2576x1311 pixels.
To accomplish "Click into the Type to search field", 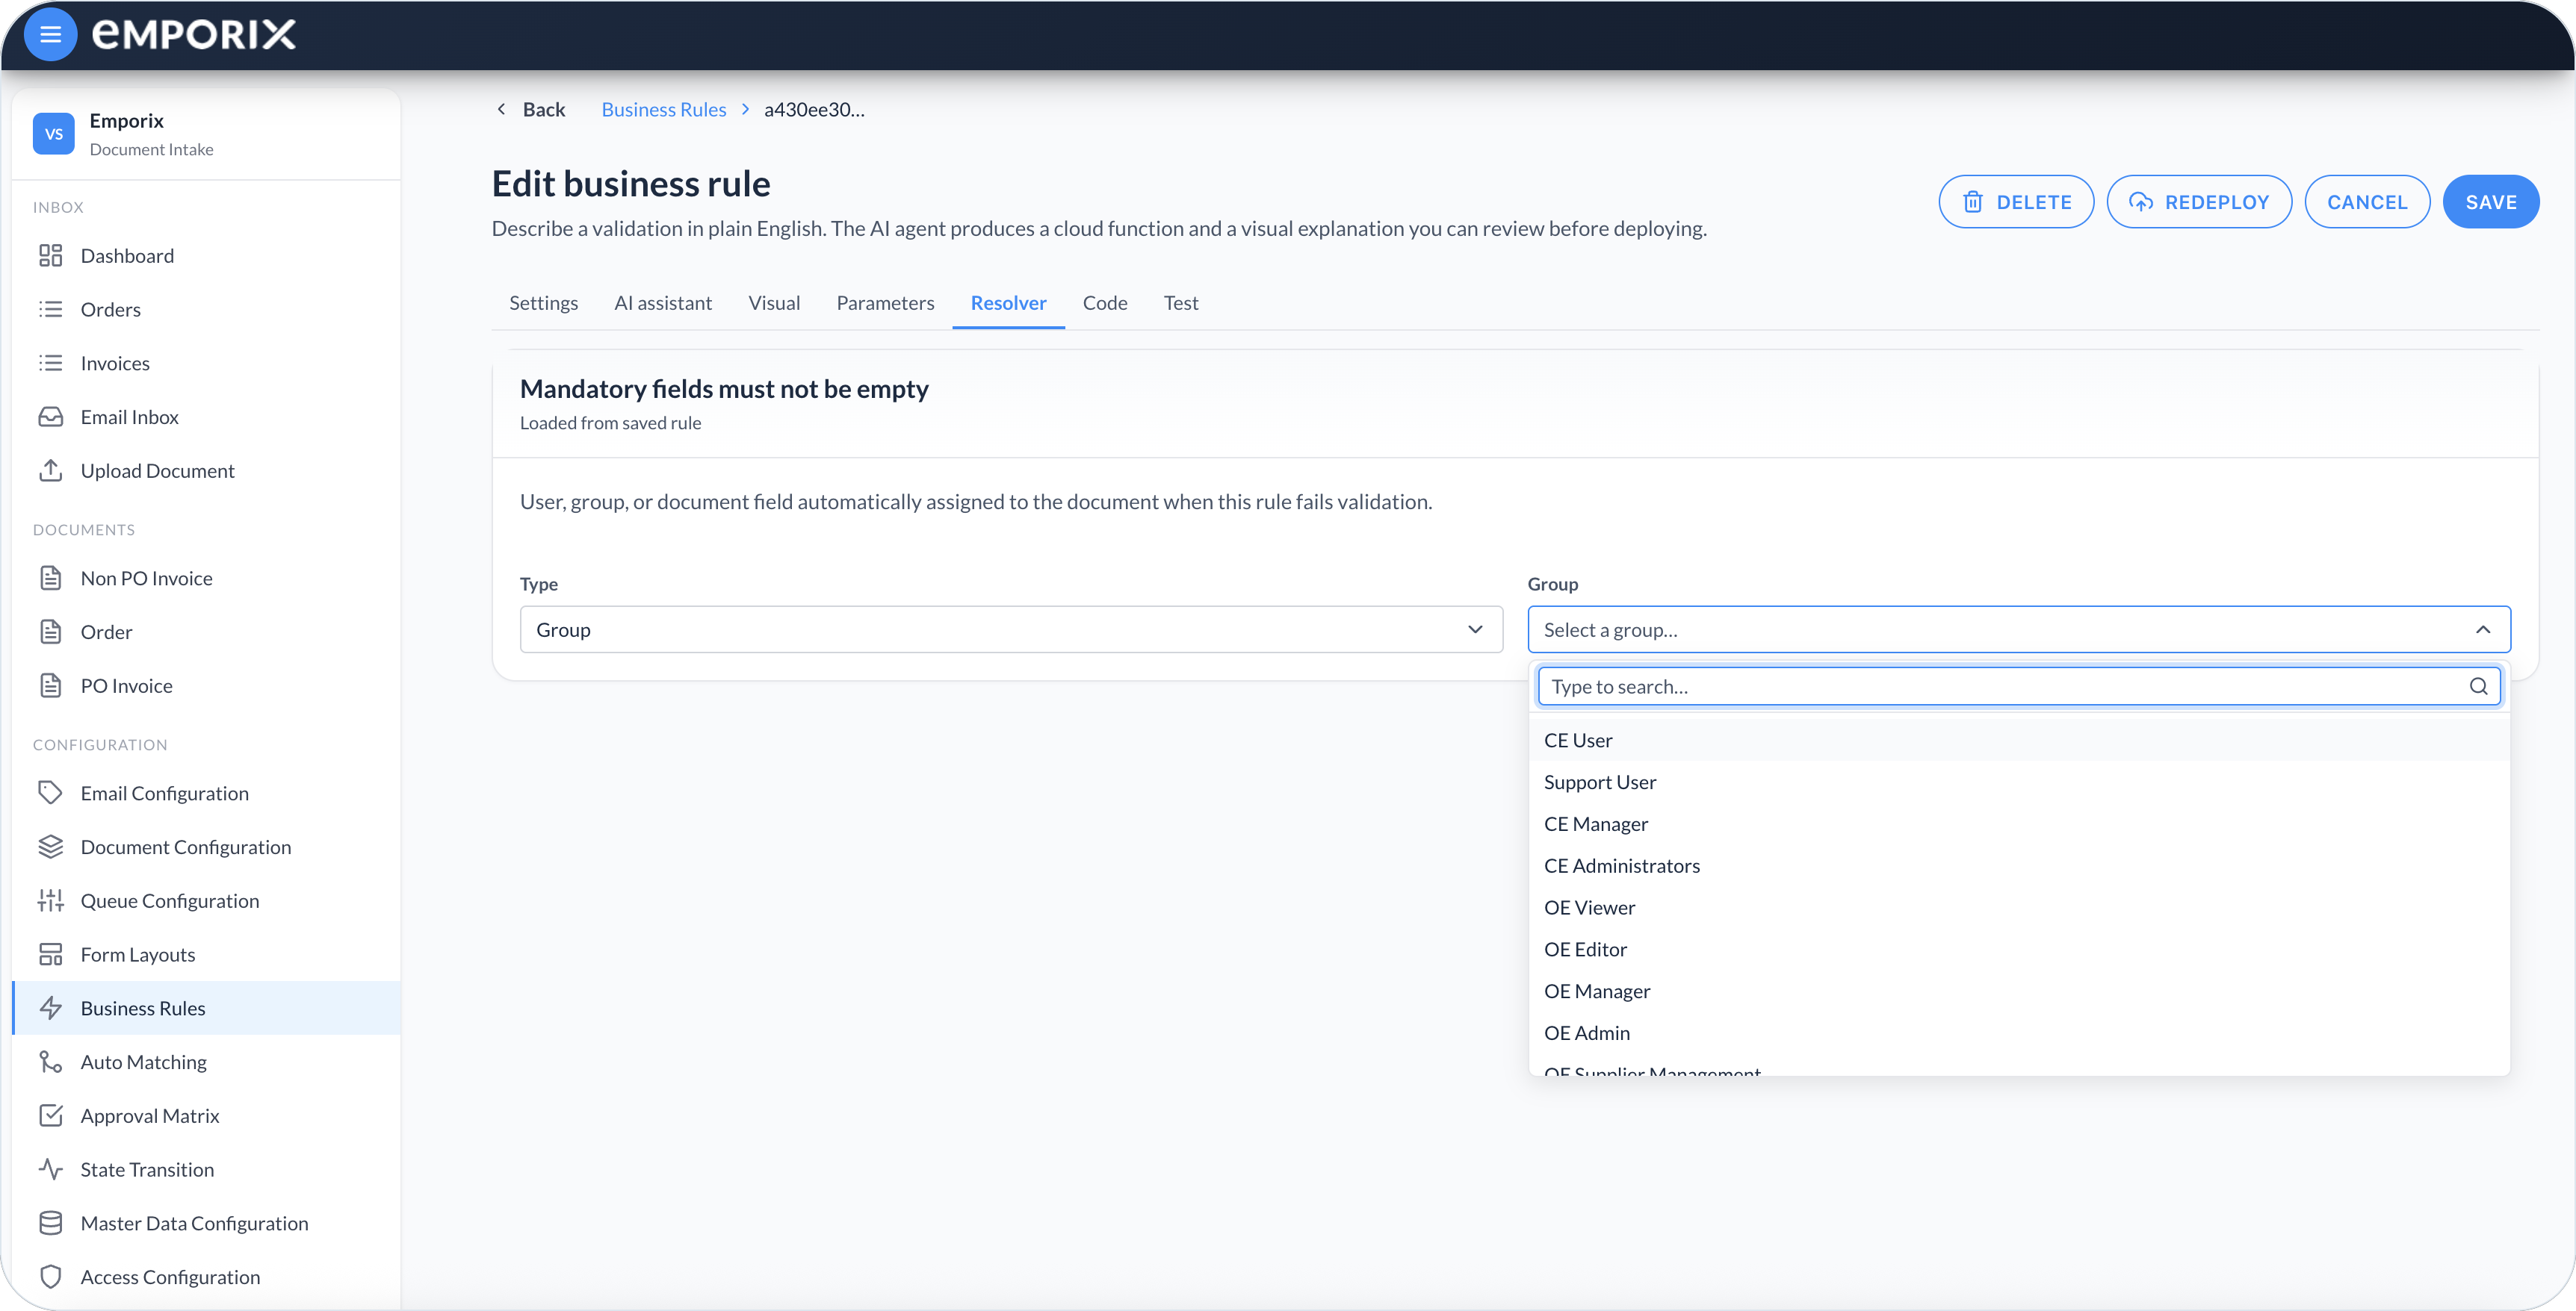I will [x=2019, y=686].
